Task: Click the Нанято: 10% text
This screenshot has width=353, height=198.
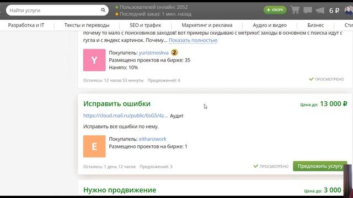Action: click(x=124, y=67)
